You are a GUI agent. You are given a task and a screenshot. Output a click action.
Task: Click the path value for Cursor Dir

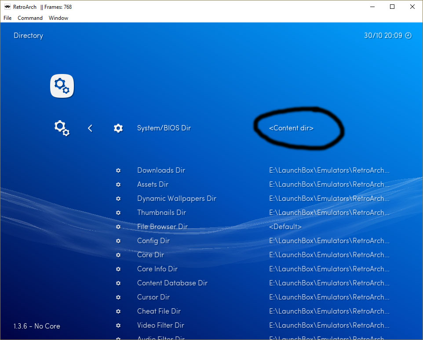pyautogui.click(x=329, y=297)
